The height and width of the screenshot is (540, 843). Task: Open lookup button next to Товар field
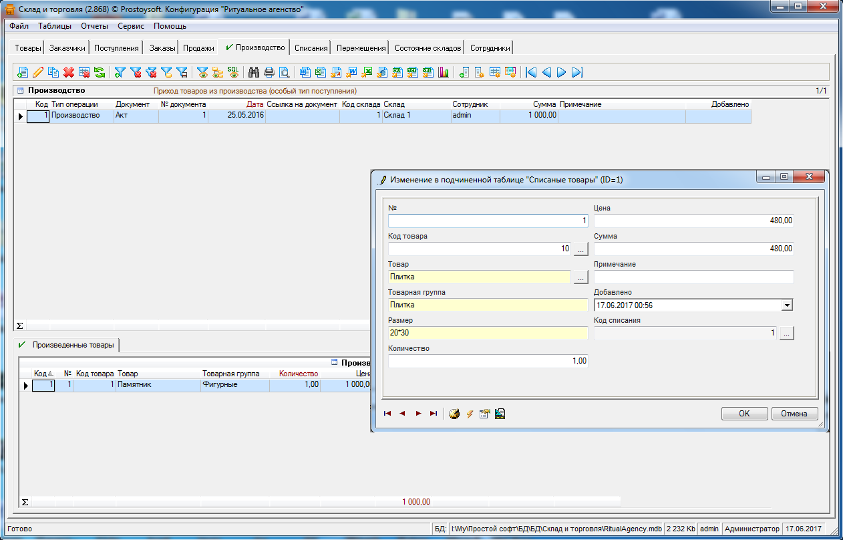pos(580,277)
